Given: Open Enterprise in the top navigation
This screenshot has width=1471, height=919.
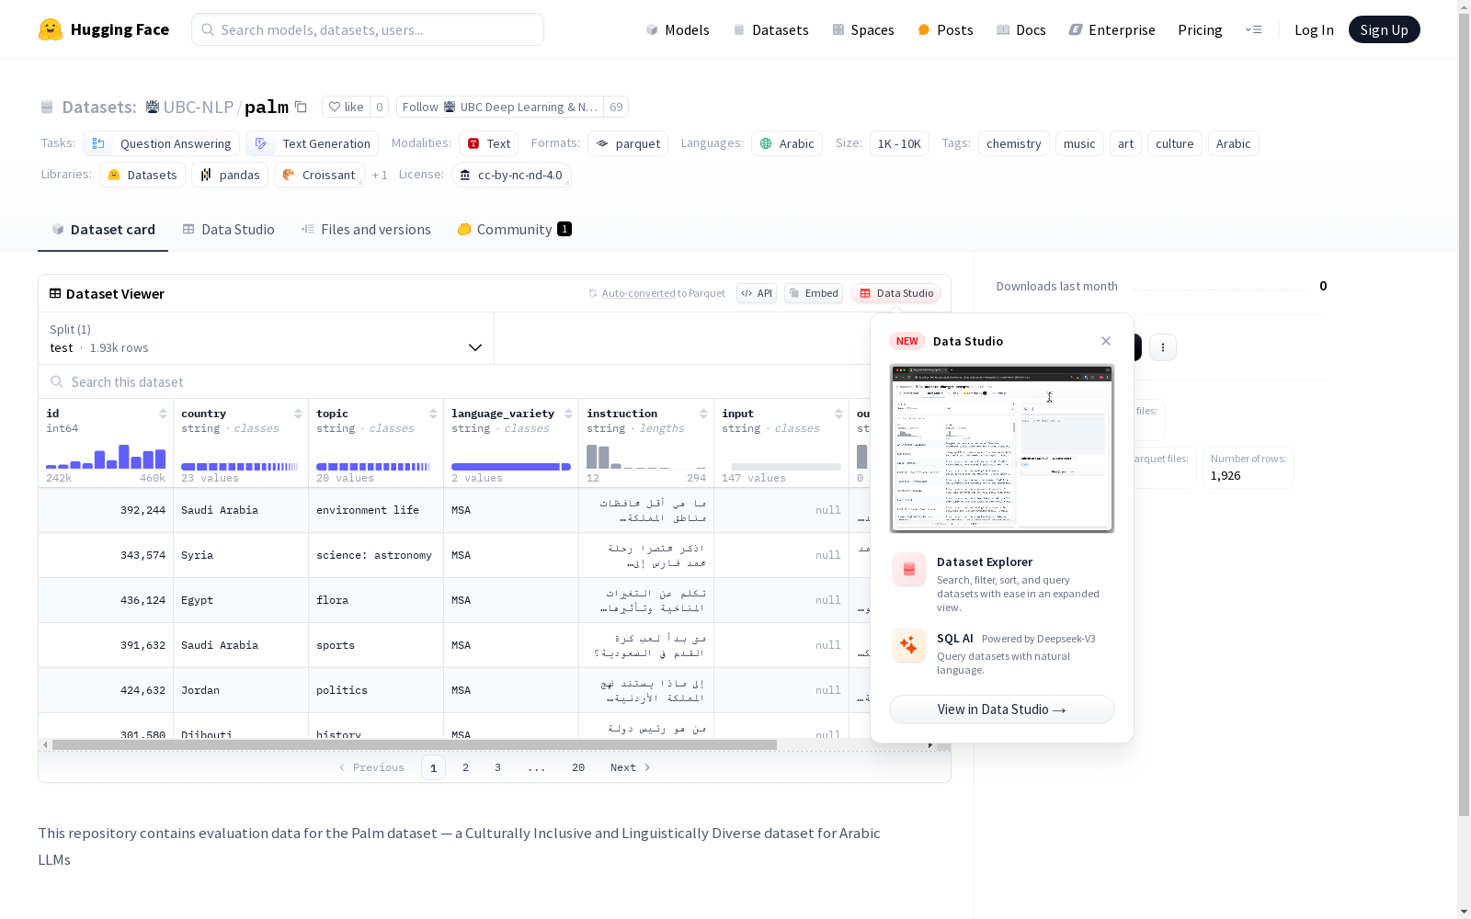Looking at the screenshot, I should click(x=1112, y=29).
